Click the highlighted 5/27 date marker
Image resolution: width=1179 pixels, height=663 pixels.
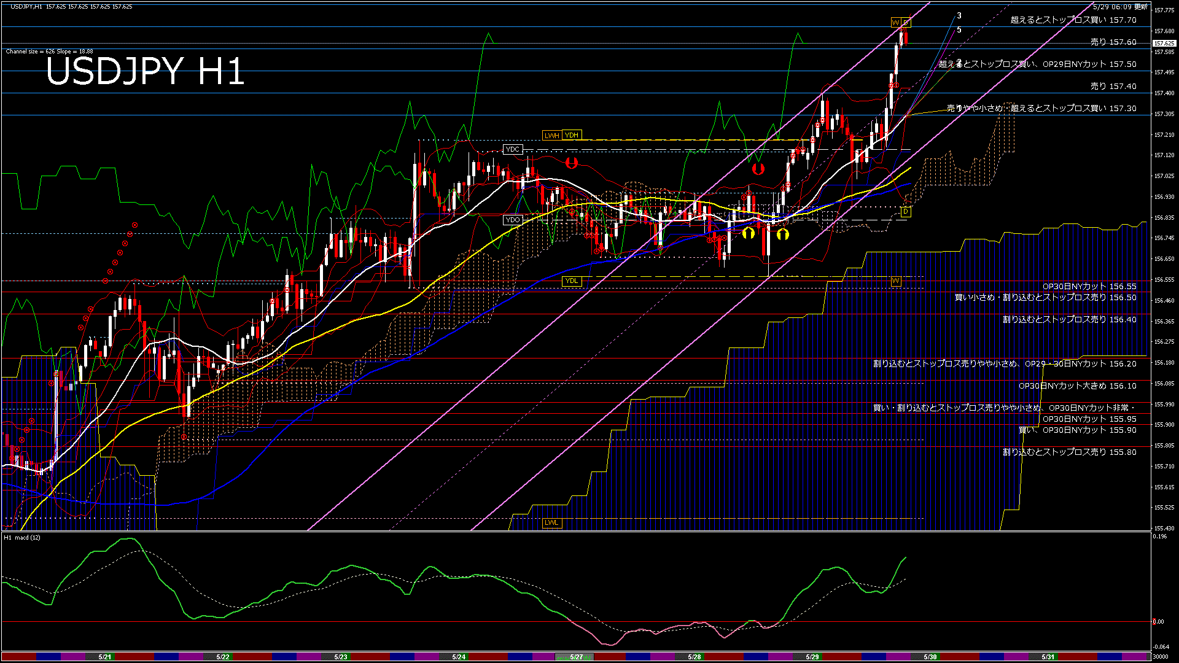tap(577, 657)
